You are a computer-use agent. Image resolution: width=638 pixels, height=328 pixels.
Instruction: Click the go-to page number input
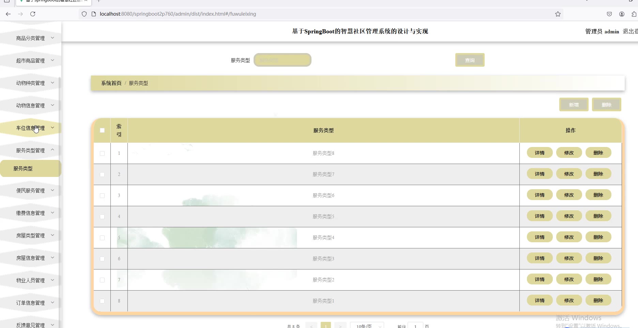pos(415,326)
